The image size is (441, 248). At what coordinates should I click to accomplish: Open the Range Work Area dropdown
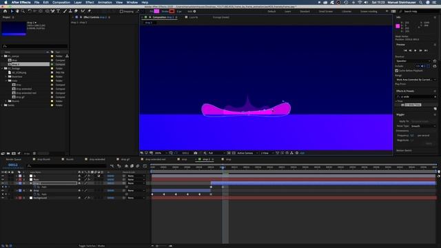tap(416, 80)
